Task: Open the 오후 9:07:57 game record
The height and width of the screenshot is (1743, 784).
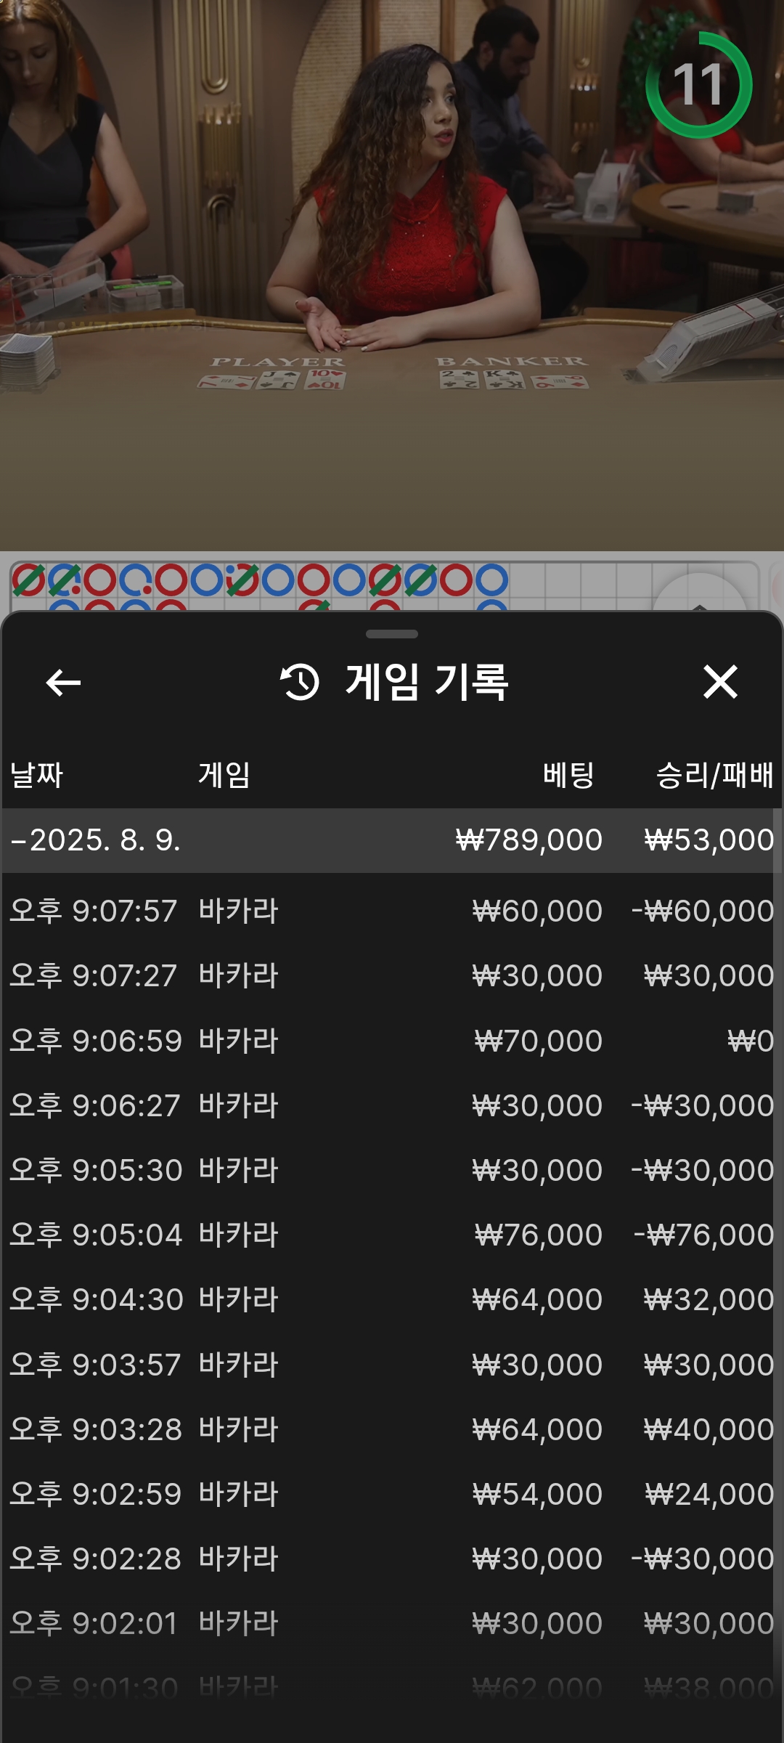Action: (x=388, y=911)
